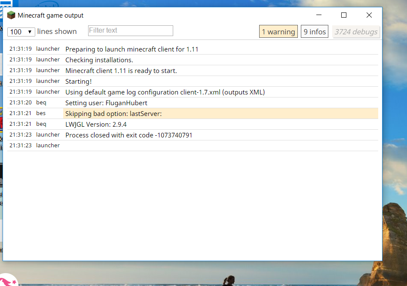The width and height of the screenshot is (407, 286).
Task: Select 'LWJGL Version: 2.9.4' log line
Action: click(x=193, y=124)
